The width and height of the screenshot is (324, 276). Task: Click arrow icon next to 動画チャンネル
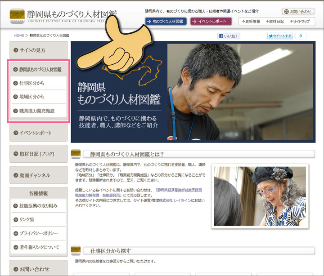pos(16,175)
